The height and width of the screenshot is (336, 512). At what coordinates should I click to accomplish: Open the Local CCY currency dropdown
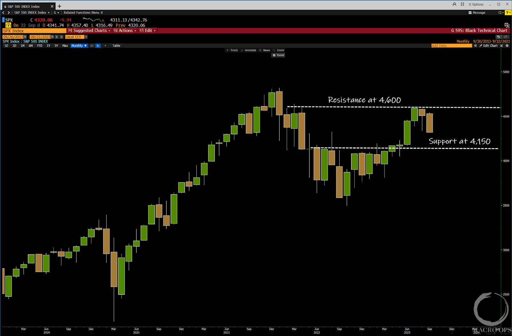click(x=76, y=37)
